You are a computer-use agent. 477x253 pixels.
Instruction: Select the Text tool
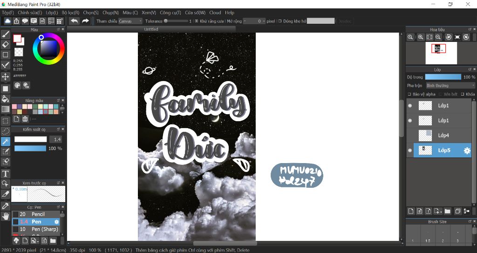pyautogui.click(x=6, y=173)
